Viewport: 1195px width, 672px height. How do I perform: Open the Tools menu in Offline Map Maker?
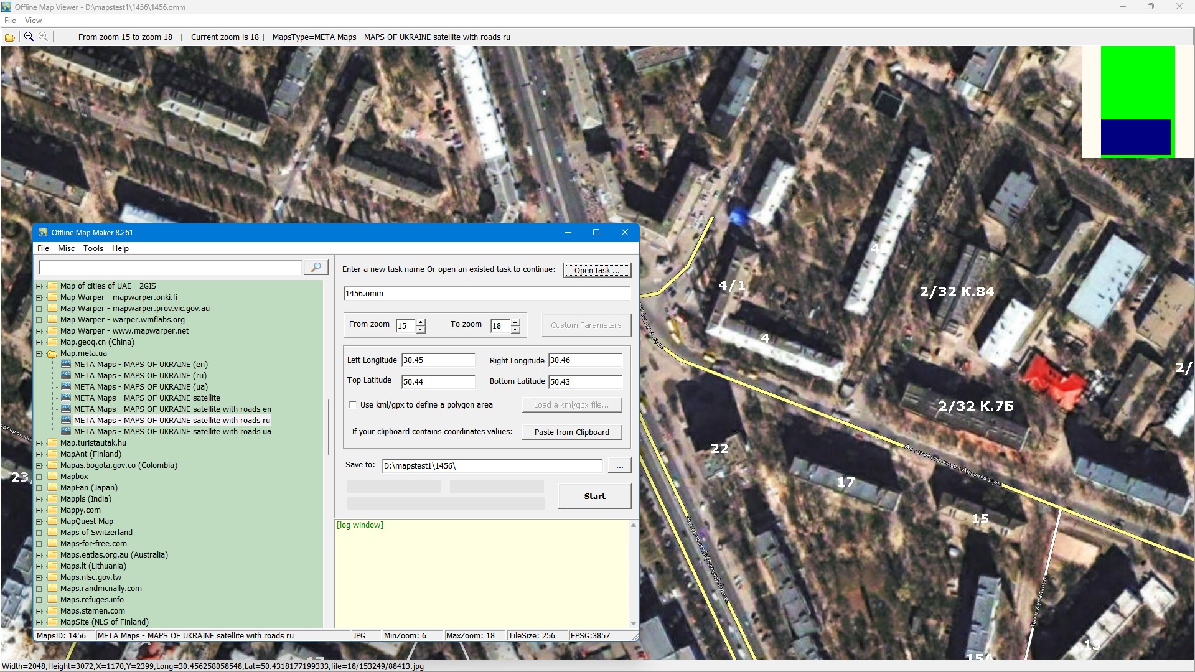tap(93, 248)
